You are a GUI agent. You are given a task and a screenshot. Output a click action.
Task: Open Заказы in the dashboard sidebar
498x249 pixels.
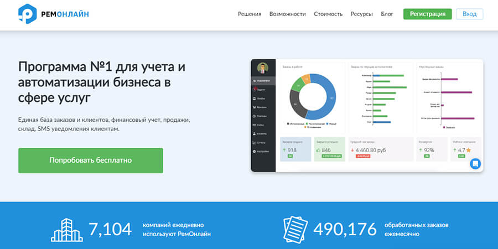(x=263, y=99)
